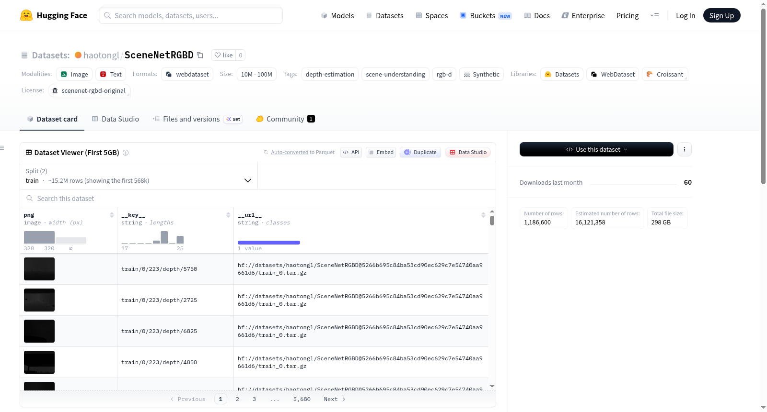
Task: Expand the navigation overflow menu icon
Action: click(x=654, y=15)
